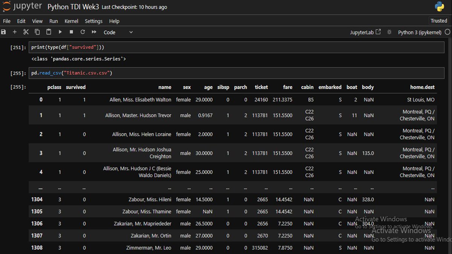The height and width of the screenshot is (254, 452).
Task: Restart kernel and run all cells icon
Action: tap(94, 32)
